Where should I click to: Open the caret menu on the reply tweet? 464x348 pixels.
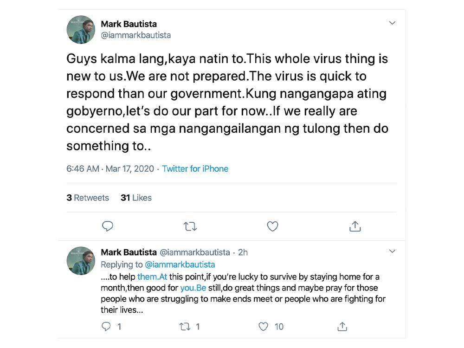(x=392, y=251)
